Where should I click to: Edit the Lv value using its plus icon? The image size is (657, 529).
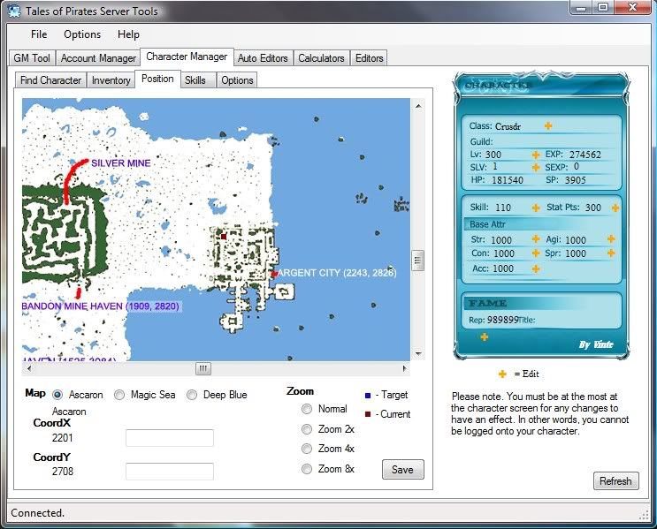click(x=536, y=155)
